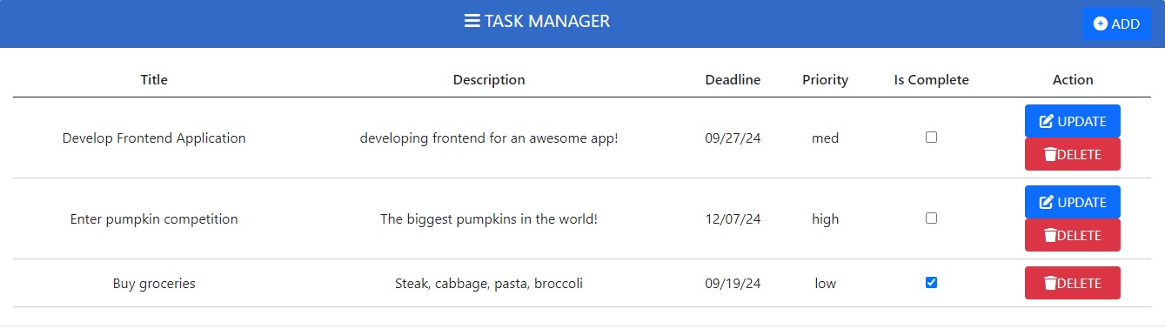Click the plus icon in Add button
1165x329 pixels.
[x=1101, y=23]
